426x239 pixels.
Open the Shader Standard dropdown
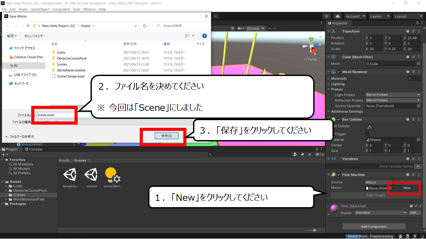coord(381,213)
